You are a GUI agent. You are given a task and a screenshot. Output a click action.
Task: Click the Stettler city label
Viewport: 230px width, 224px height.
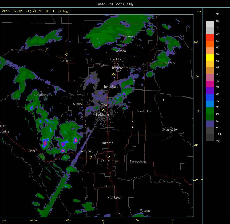(169, 63)
